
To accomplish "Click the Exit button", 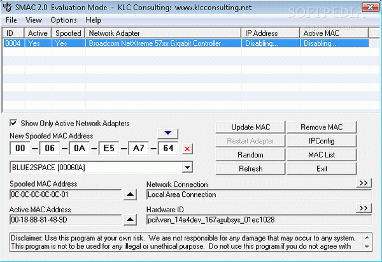I will [322, 169].
